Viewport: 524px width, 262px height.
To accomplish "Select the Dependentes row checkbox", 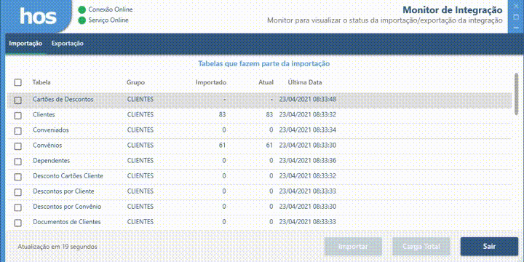I will click(x=17, y=162).
